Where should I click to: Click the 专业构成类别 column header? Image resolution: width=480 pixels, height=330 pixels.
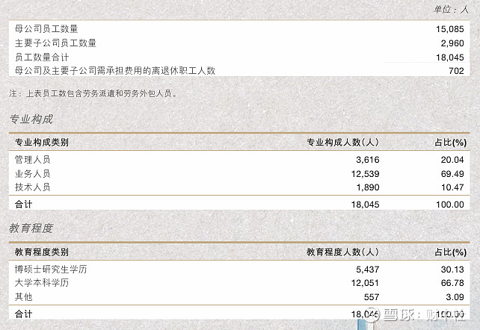(x=42, y=143)
